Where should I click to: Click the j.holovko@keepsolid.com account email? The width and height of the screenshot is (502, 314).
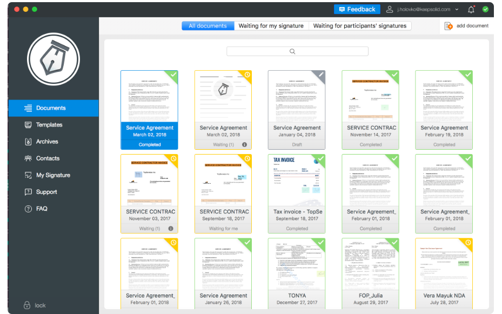coord(424,10)
